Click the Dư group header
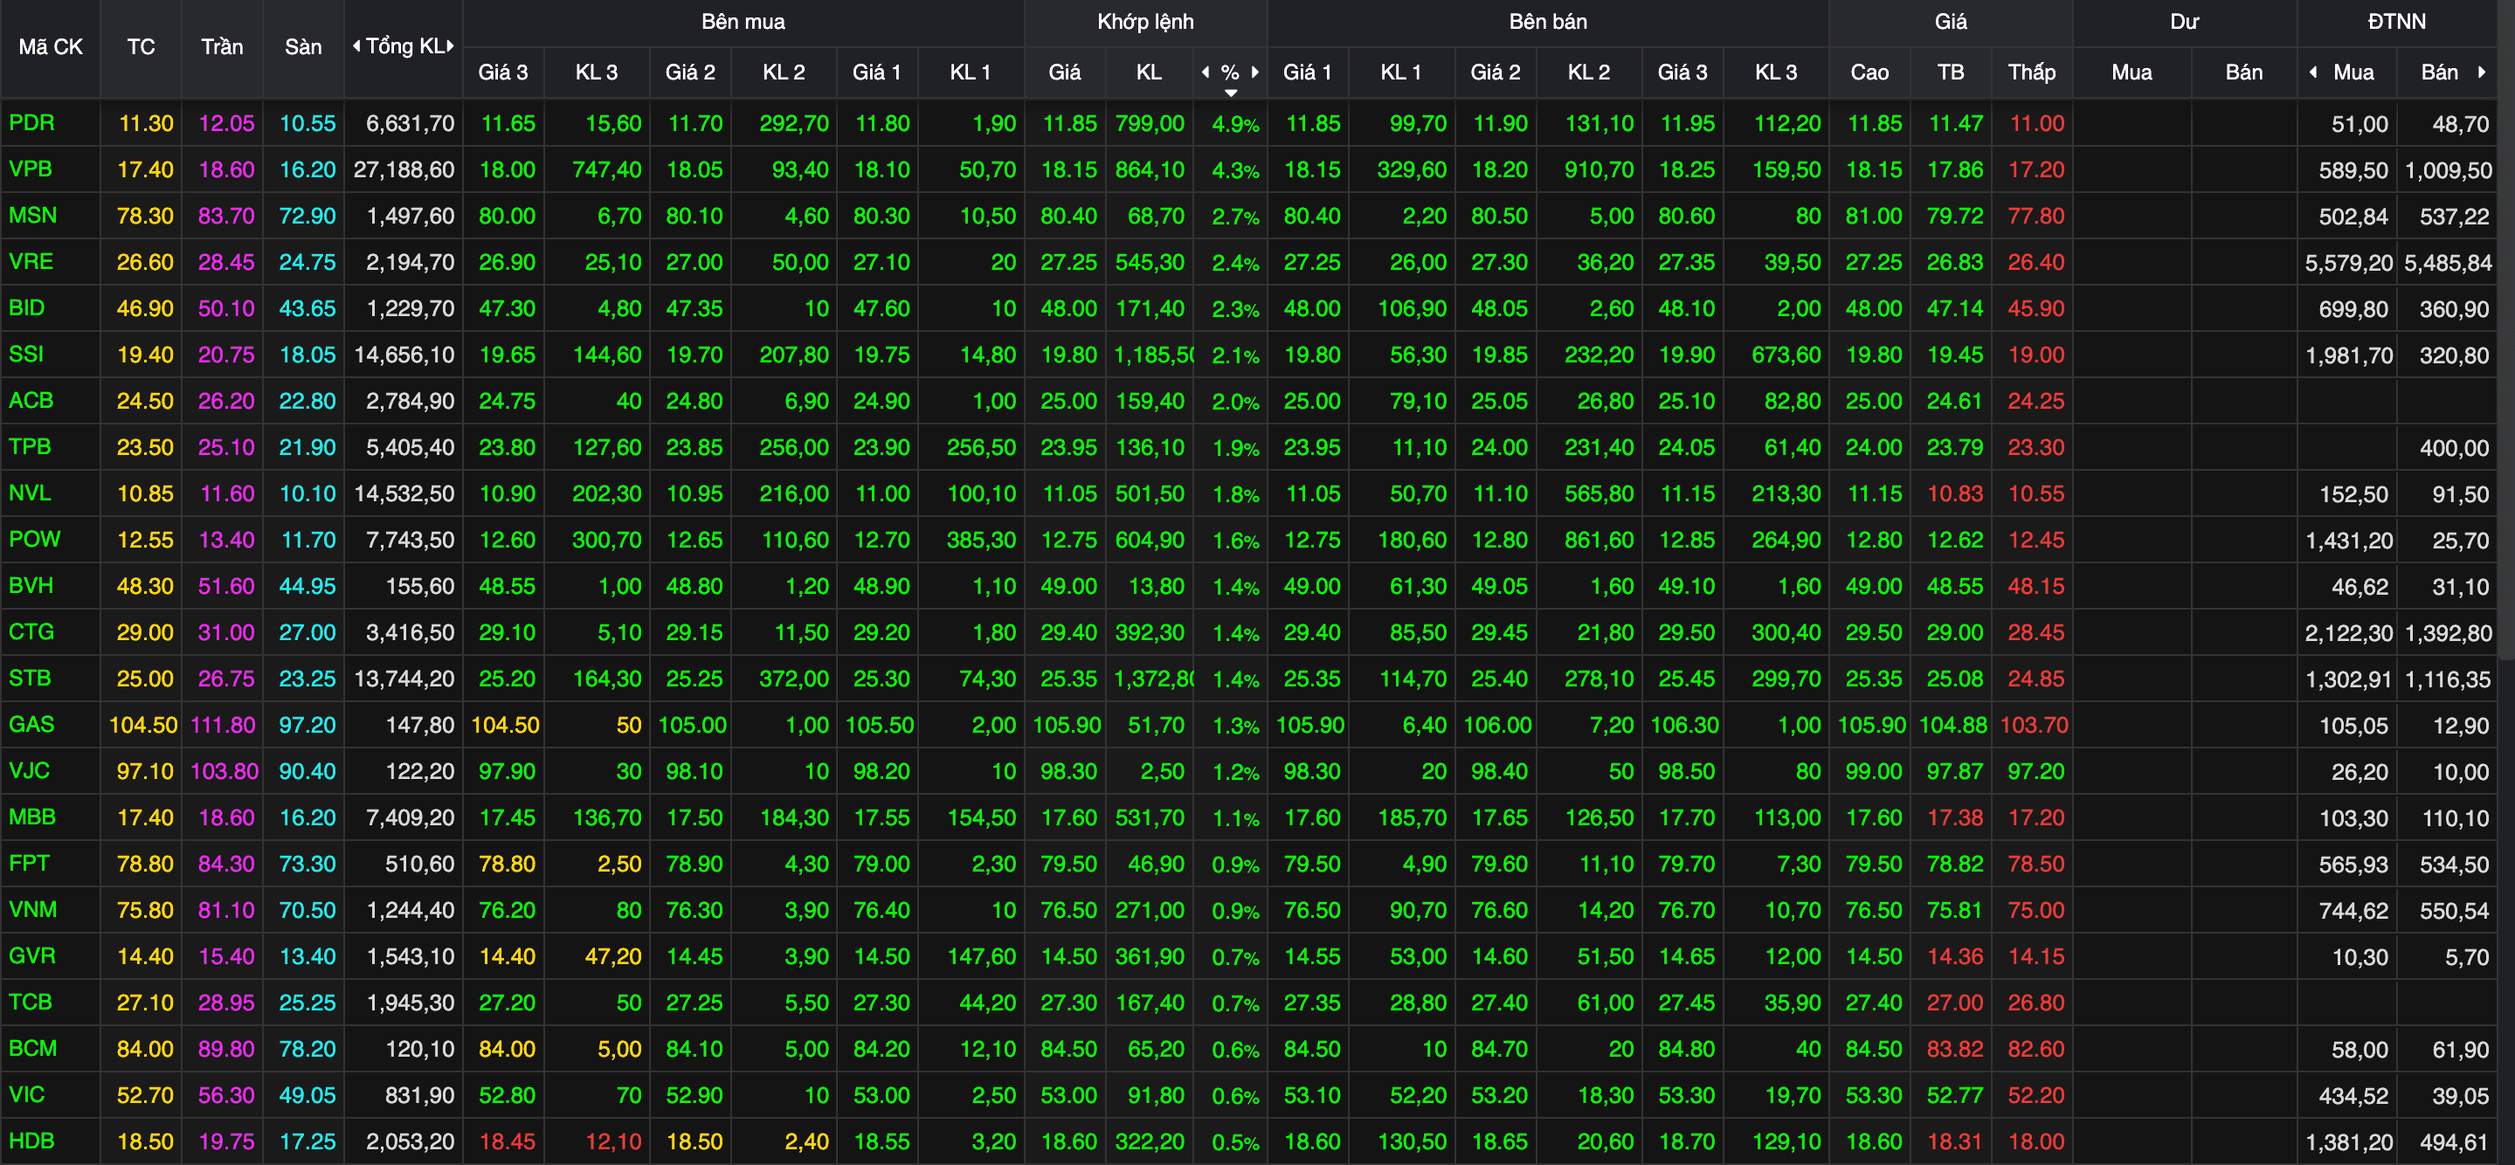 (2184, 22)
